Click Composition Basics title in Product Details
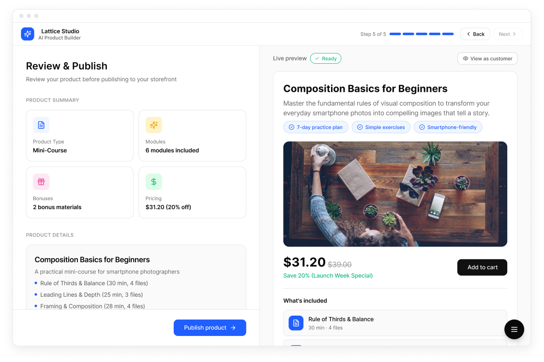544x362 pixels. tap(92, 260)
